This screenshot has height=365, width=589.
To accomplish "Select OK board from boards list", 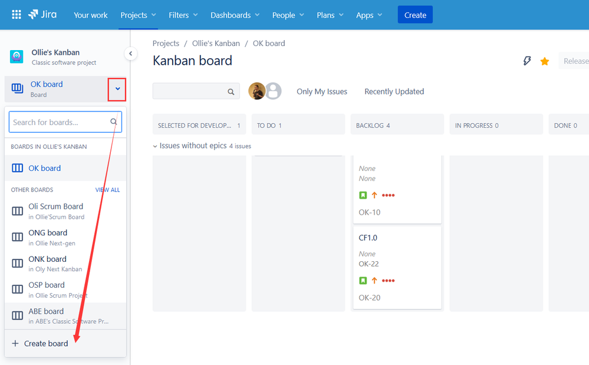I will 65,168.
